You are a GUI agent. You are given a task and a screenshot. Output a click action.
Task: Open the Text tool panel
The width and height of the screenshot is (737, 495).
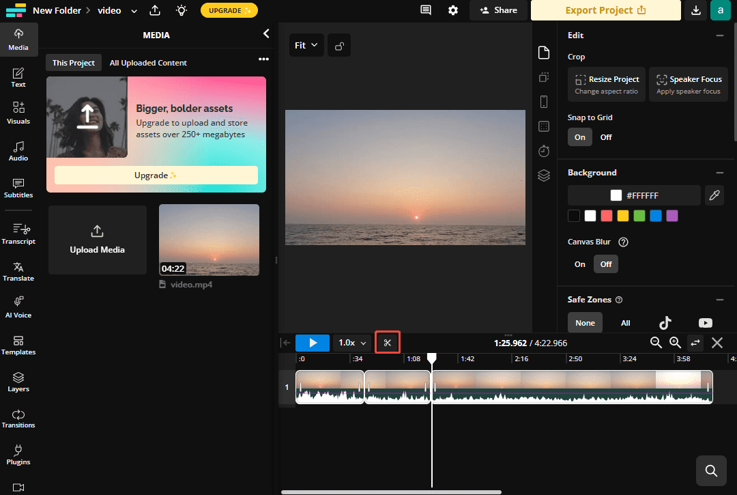[18, 78]
